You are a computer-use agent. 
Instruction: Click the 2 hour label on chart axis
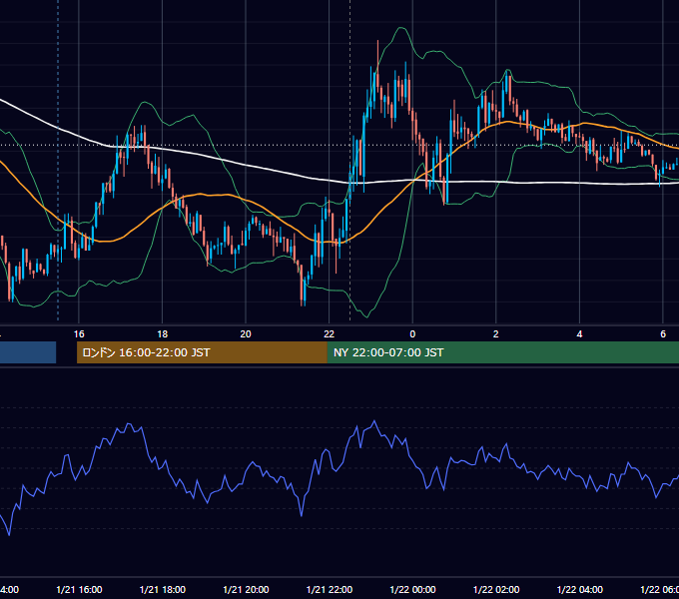click(x=496, y=334)
